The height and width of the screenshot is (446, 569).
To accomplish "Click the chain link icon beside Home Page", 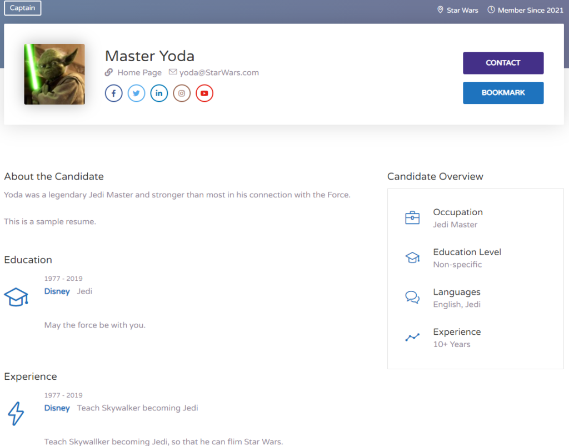I will click(109, 72).
